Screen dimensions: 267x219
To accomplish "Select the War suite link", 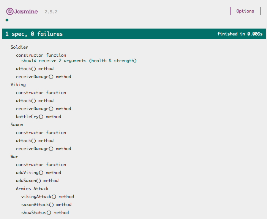I will (x=14, y=157).
